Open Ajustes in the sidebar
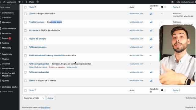The width and height of the screenshot is (196, 110). point(6,81)
